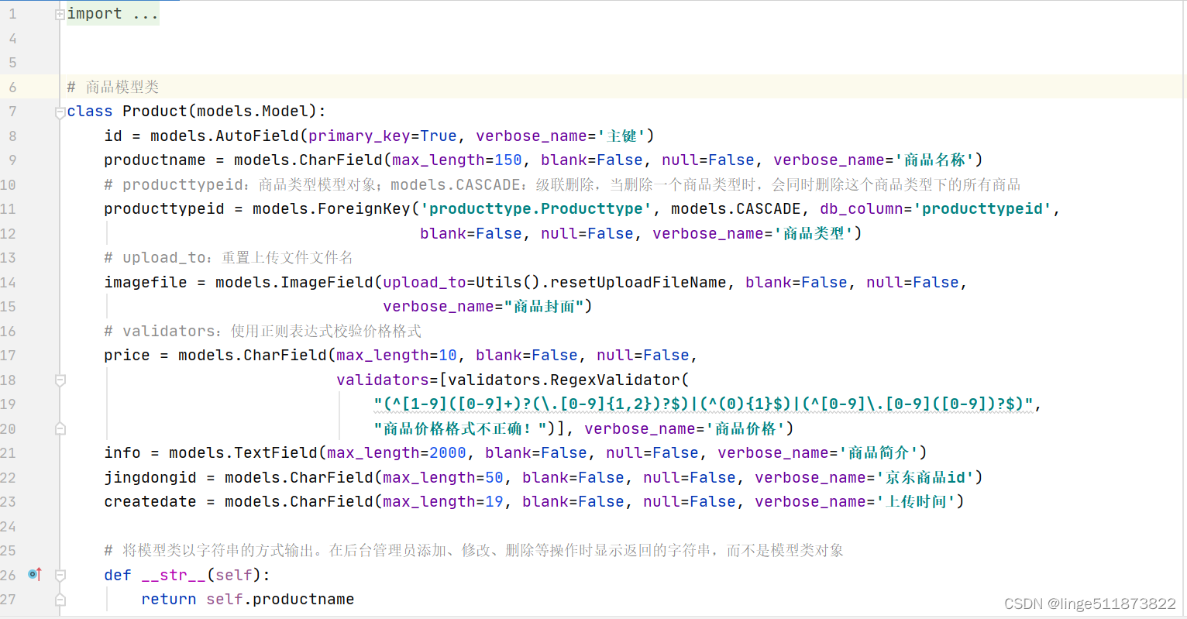Click variable 'productname' on line 9

click(x=155, y=160)
